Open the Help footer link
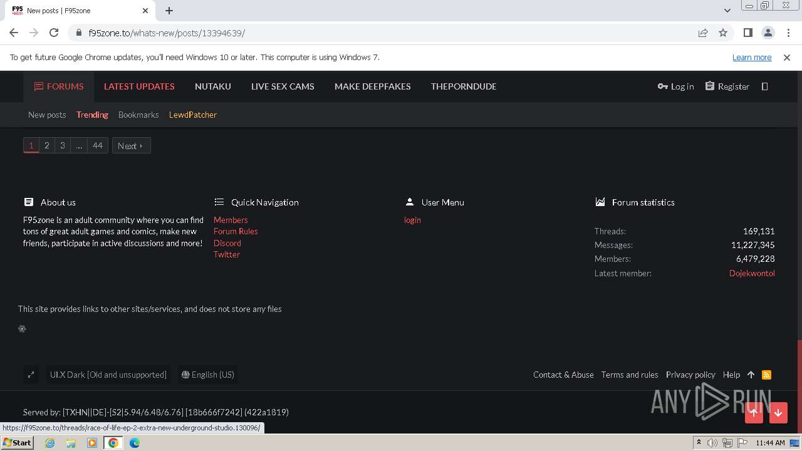The width and height of the screenshot is (802, 451). pos(731,375)
